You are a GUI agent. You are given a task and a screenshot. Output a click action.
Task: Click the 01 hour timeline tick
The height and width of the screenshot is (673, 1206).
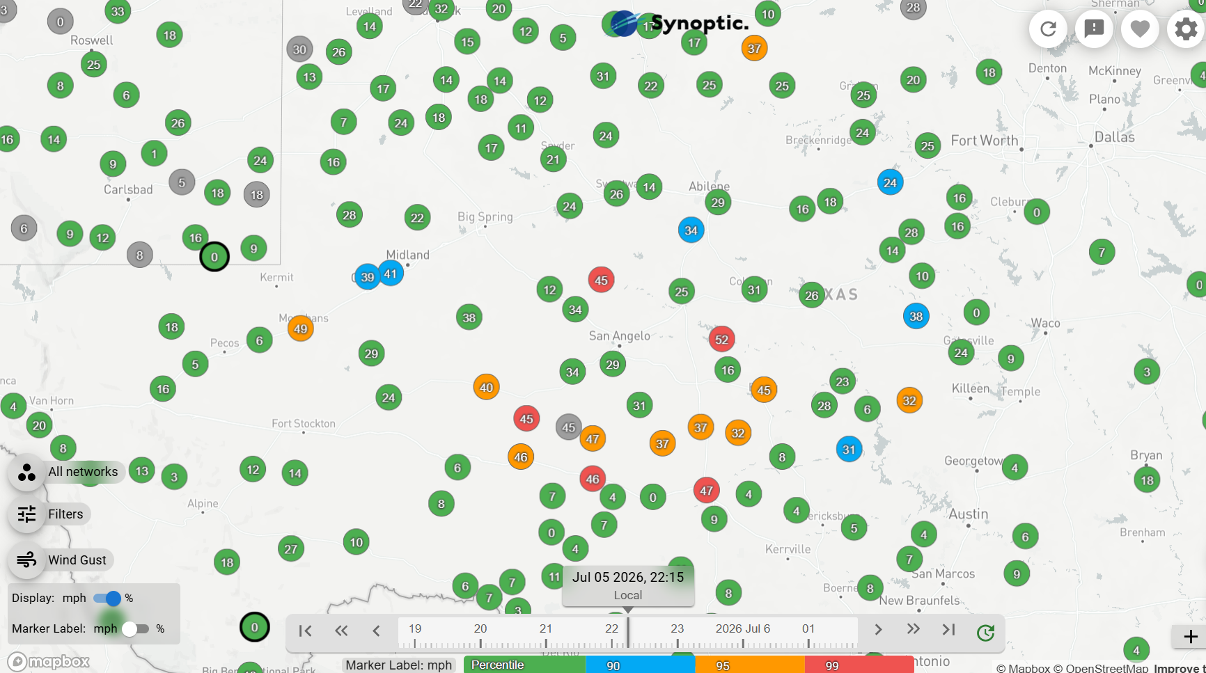click(808, 629)
